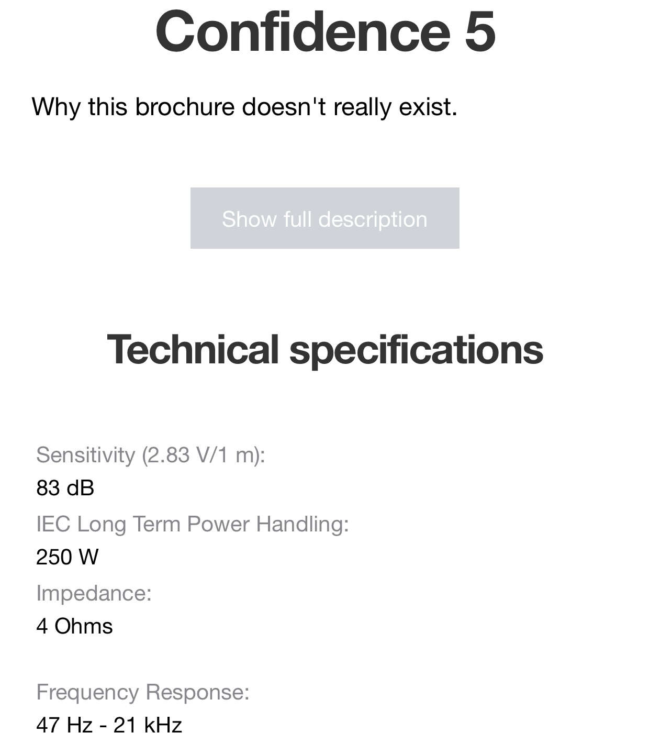Click the tagline about the brochure
Viewport: 650px width, 744px height.
click(244, 107)
